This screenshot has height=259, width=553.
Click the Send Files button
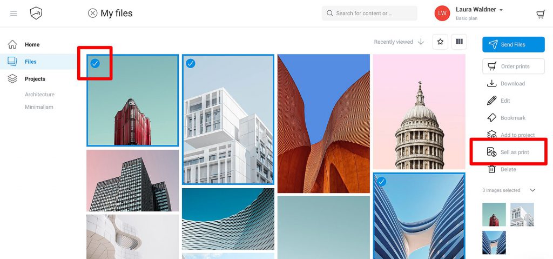[514, 44]
